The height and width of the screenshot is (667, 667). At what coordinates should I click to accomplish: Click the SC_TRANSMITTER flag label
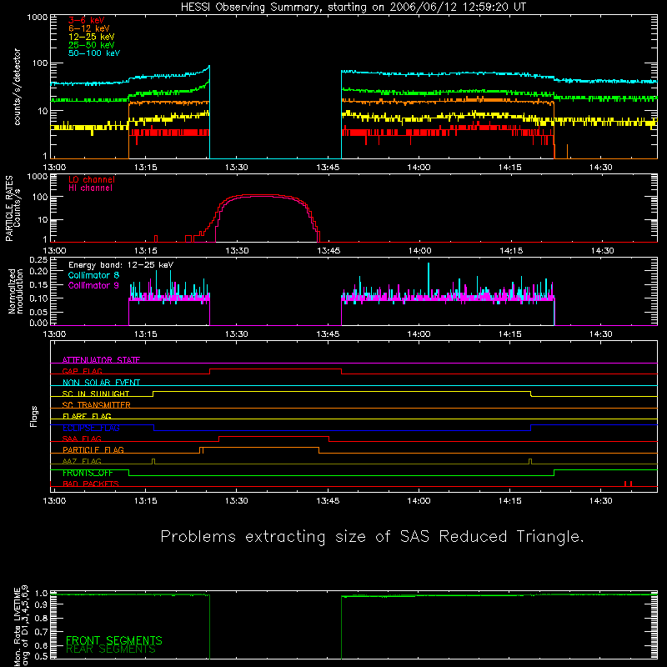[97, 405]
